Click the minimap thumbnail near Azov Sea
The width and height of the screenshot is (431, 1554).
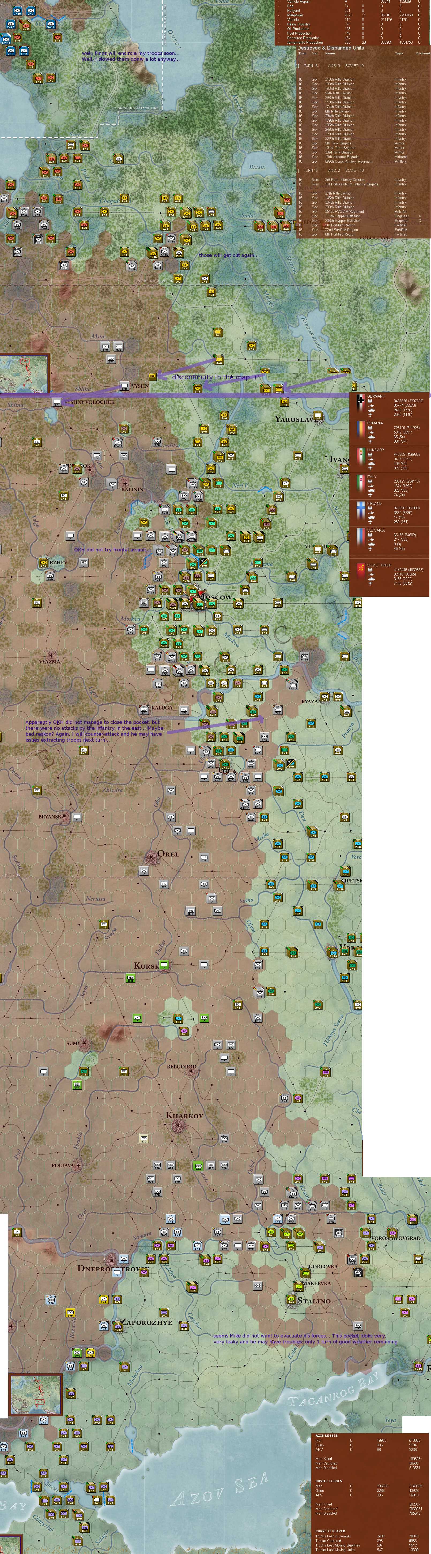pos(36,1395)
